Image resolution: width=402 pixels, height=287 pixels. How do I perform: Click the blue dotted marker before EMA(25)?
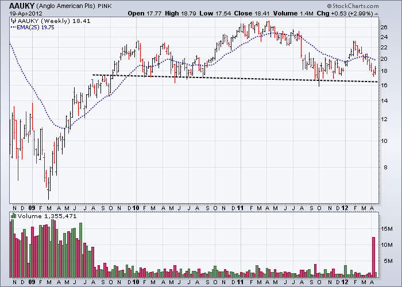tap(13, 28)
